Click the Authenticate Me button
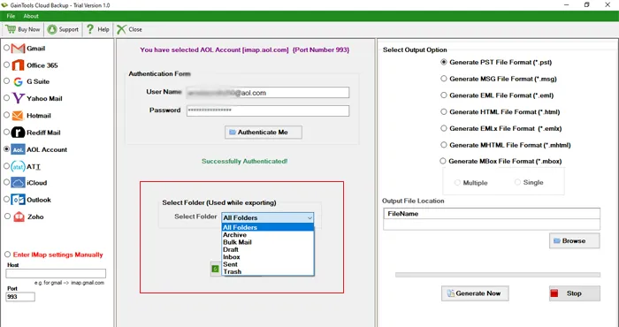Viewport: 619px width, 327px height. click(264, 133)
